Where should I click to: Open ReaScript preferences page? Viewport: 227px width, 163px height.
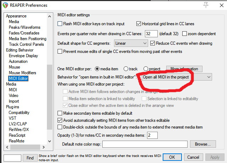[x=17, y=135]
